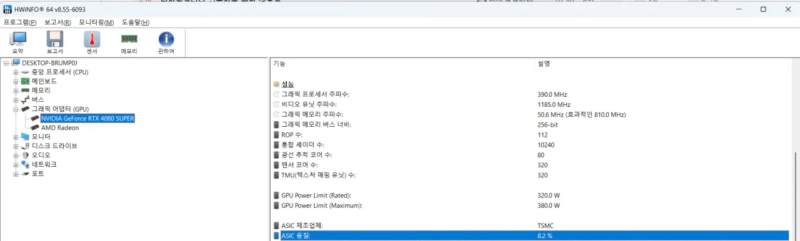
Task: Select the 포트 tree item label
Action: pyautogui.click(x=37, y=174)
